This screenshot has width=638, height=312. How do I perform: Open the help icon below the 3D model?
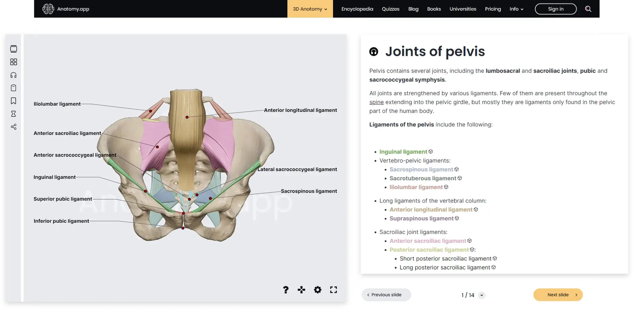tap(285, 290)
